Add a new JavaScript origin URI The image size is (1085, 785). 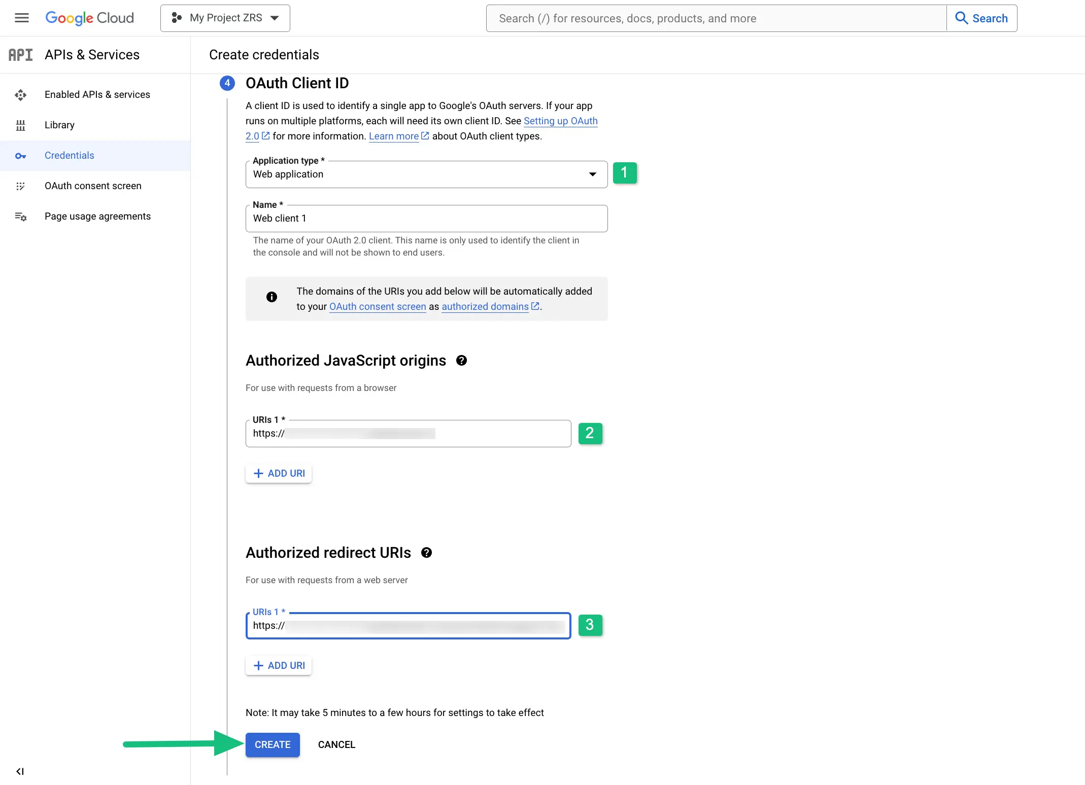pos(278,473)
